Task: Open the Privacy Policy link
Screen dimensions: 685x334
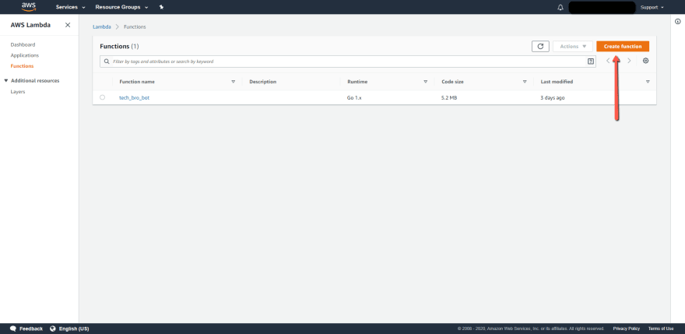Action: [626, 329]
